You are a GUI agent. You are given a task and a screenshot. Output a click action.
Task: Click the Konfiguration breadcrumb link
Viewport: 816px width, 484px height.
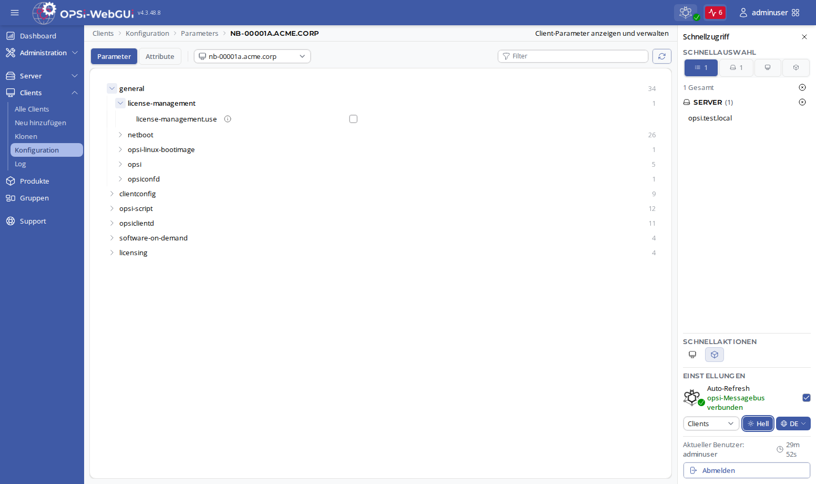coord(147,33)
